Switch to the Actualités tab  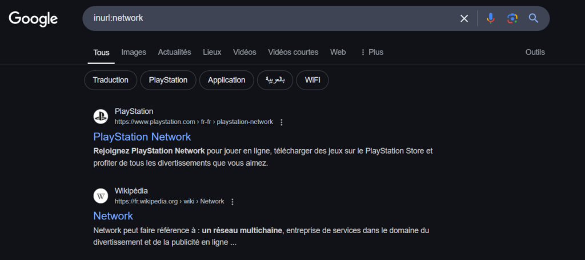click(x=174, y=52)
